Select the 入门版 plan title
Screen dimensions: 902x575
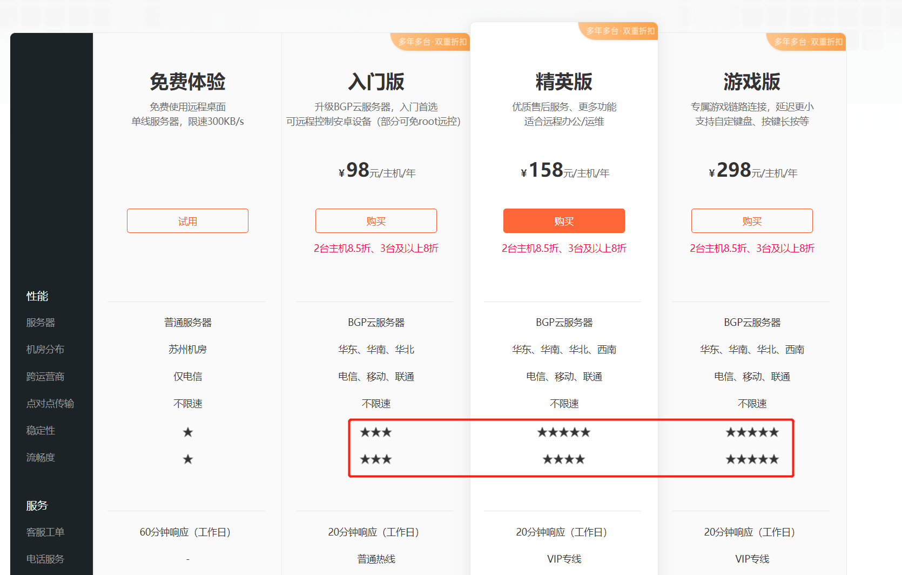[x=376, y=82]
